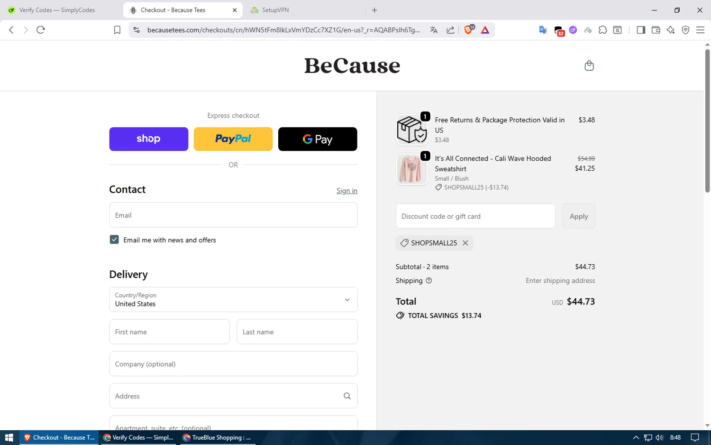The width and height of the screenshot is (711, 445).
Task: Click the First name field
Action: 170,332
